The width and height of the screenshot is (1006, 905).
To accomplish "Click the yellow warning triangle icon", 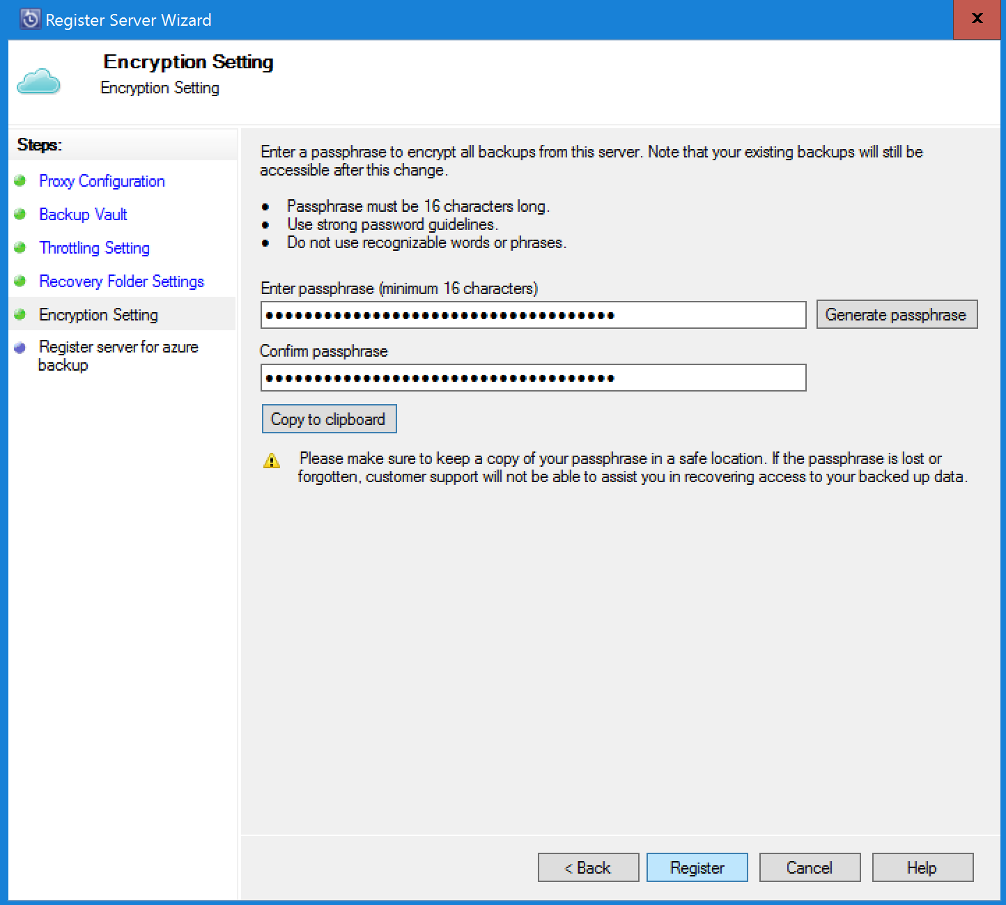I will pos(272,461).
